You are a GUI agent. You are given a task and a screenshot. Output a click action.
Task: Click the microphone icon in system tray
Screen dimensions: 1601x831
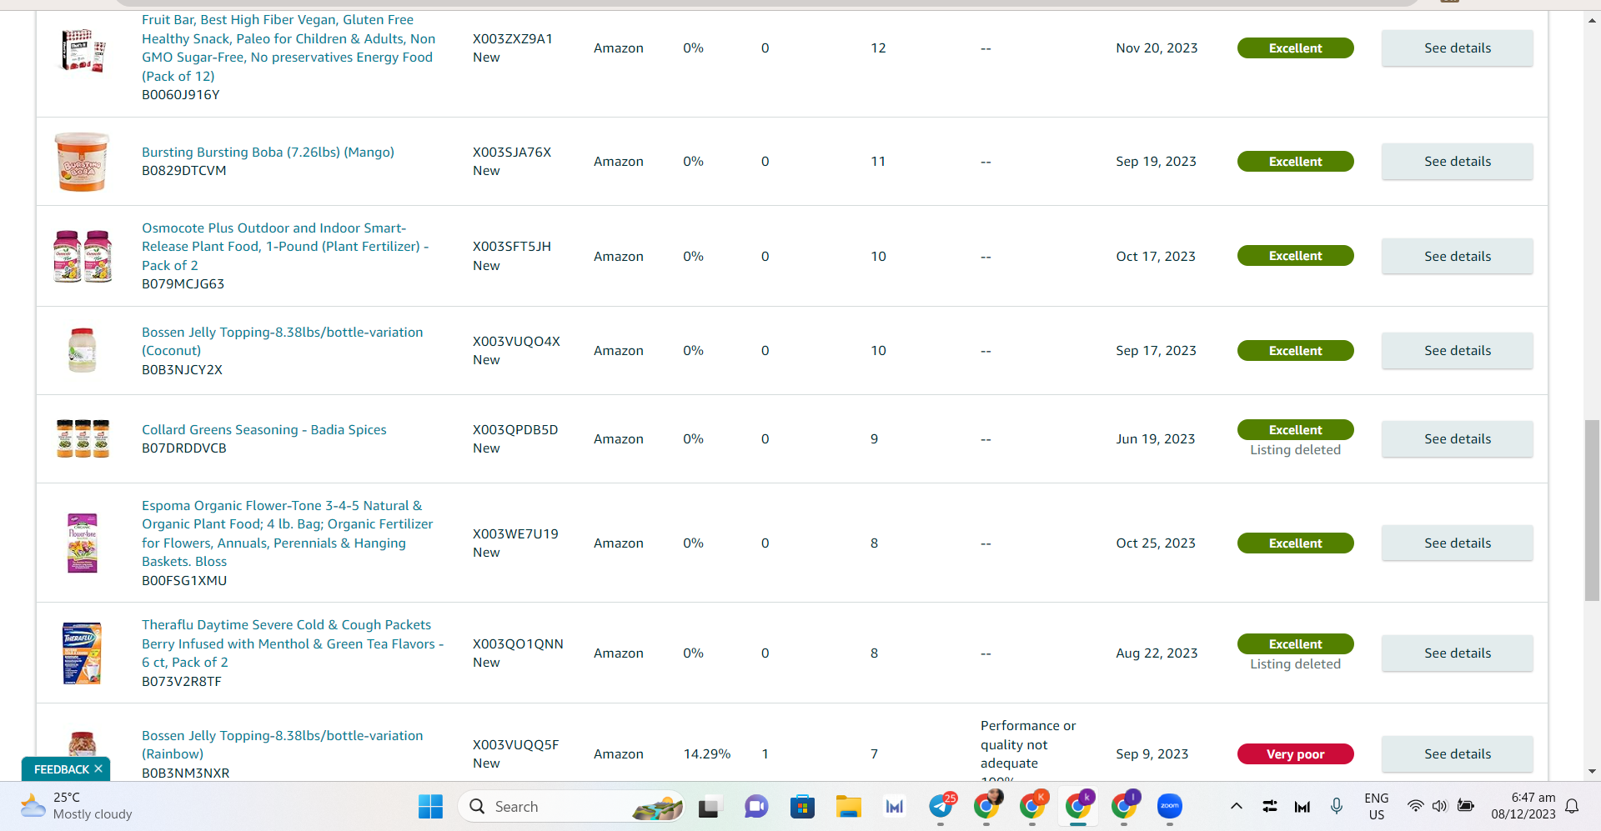pyautogui.click(x=1336, y=806)
